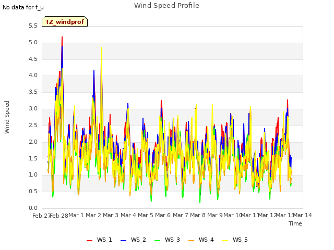The width and height of the screenshot is (334, 250).
Task: Click the Mar 7 x-axis tick label
Action: point(181,215)
